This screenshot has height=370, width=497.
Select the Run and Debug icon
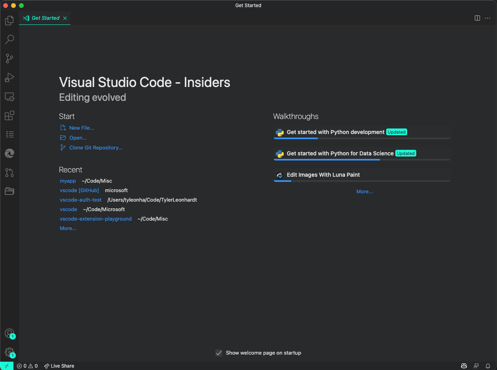click(9, 77)
